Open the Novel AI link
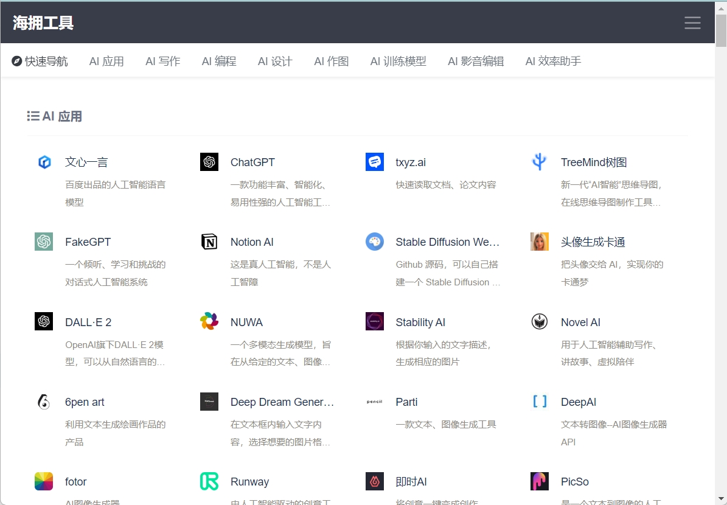This screenshot has height=505, width=727. click(x=580, y=322)
